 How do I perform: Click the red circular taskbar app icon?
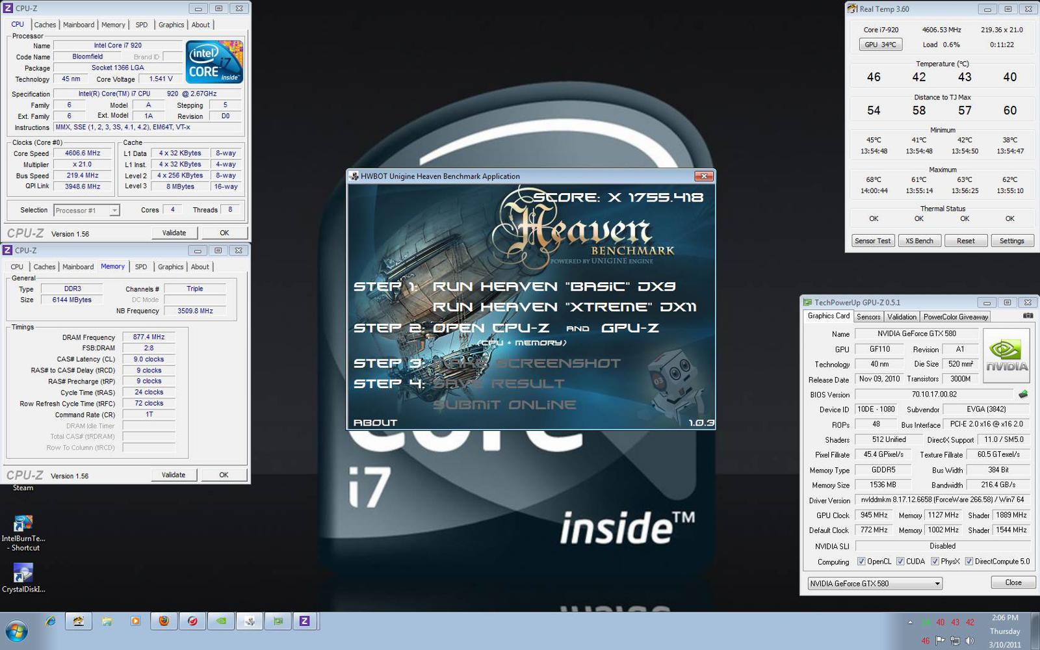click(x=192, y=621)
